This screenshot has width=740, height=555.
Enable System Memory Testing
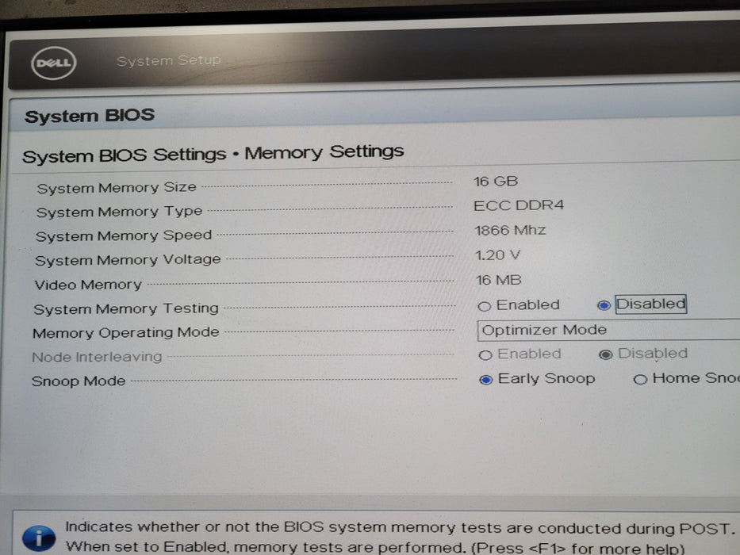point(484,306)
